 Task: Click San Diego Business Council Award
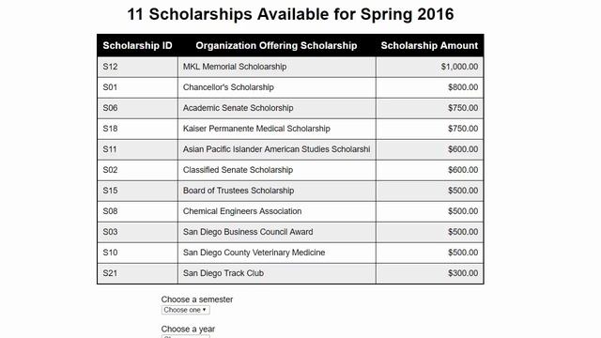tap(248, 232)
